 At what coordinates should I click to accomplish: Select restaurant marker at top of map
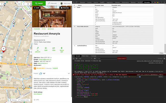[16, 7]
